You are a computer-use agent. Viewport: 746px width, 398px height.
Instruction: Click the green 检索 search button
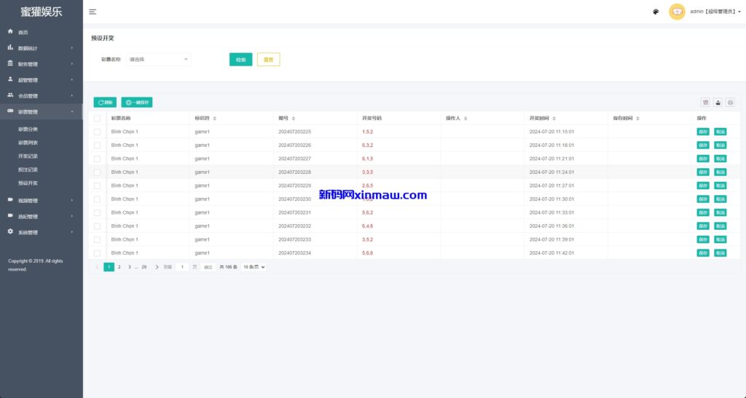coord(240,60)
